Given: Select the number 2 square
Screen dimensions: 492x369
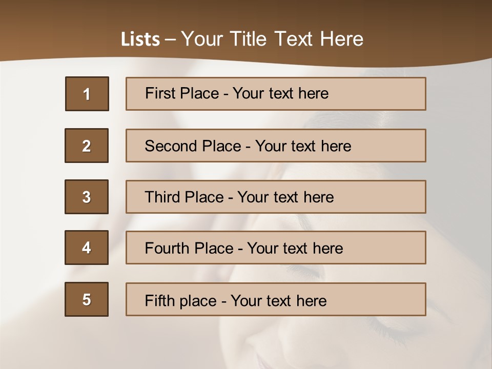Looking at the screenshot, I should point(87,146).
